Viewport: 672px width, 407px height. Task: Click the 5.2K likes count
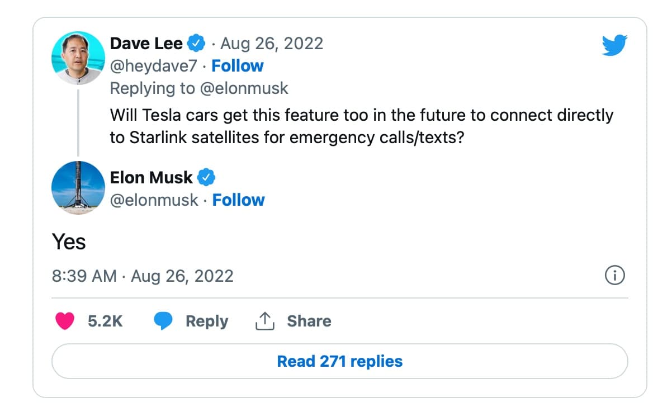pyautogui.click(x=105, y=321)
